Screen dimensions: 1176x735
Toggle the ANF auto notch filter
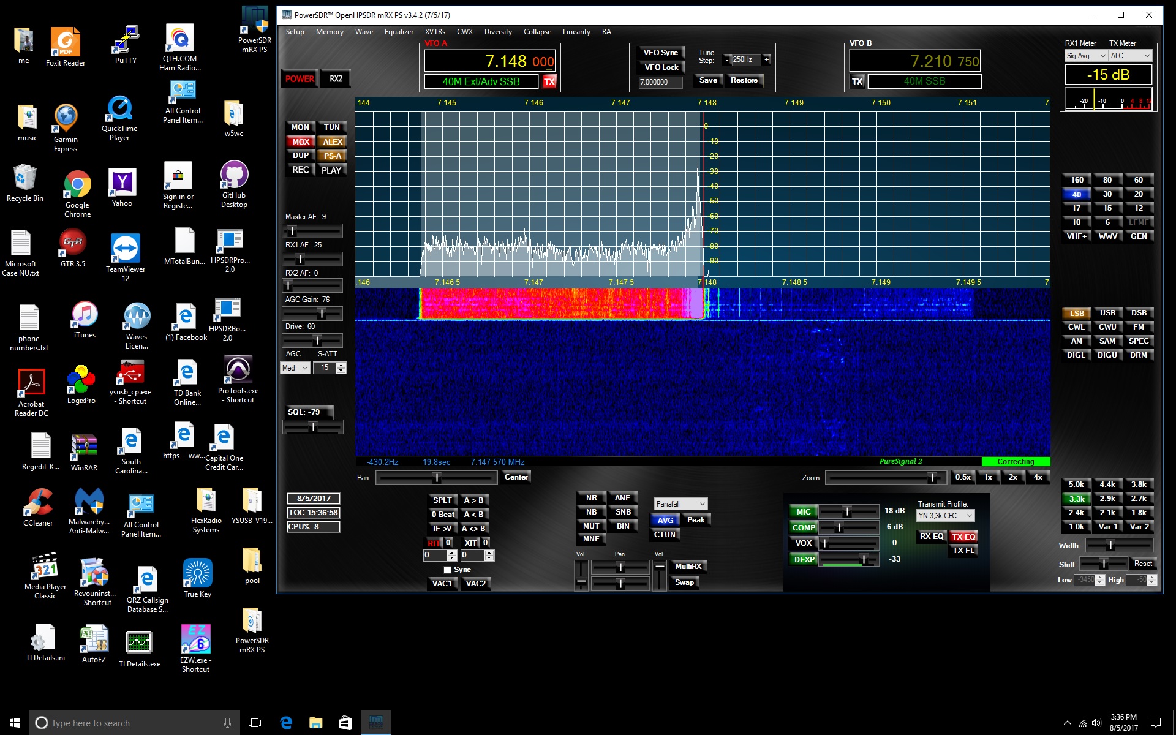click(x=622, y=498)
